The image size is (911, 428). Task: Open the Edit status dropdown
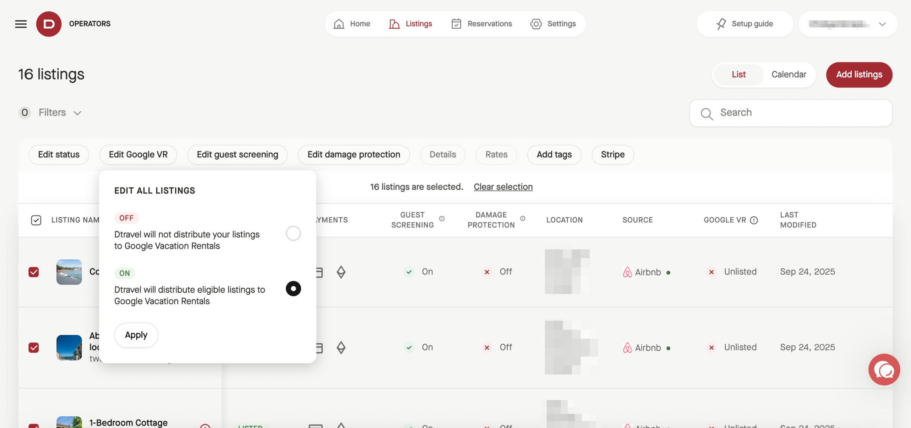[x=59, y=155]
